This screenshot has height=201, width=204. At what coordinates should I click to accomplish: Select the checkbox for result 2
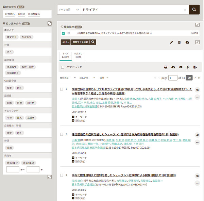pyautogui.click(x=62, y=134)
